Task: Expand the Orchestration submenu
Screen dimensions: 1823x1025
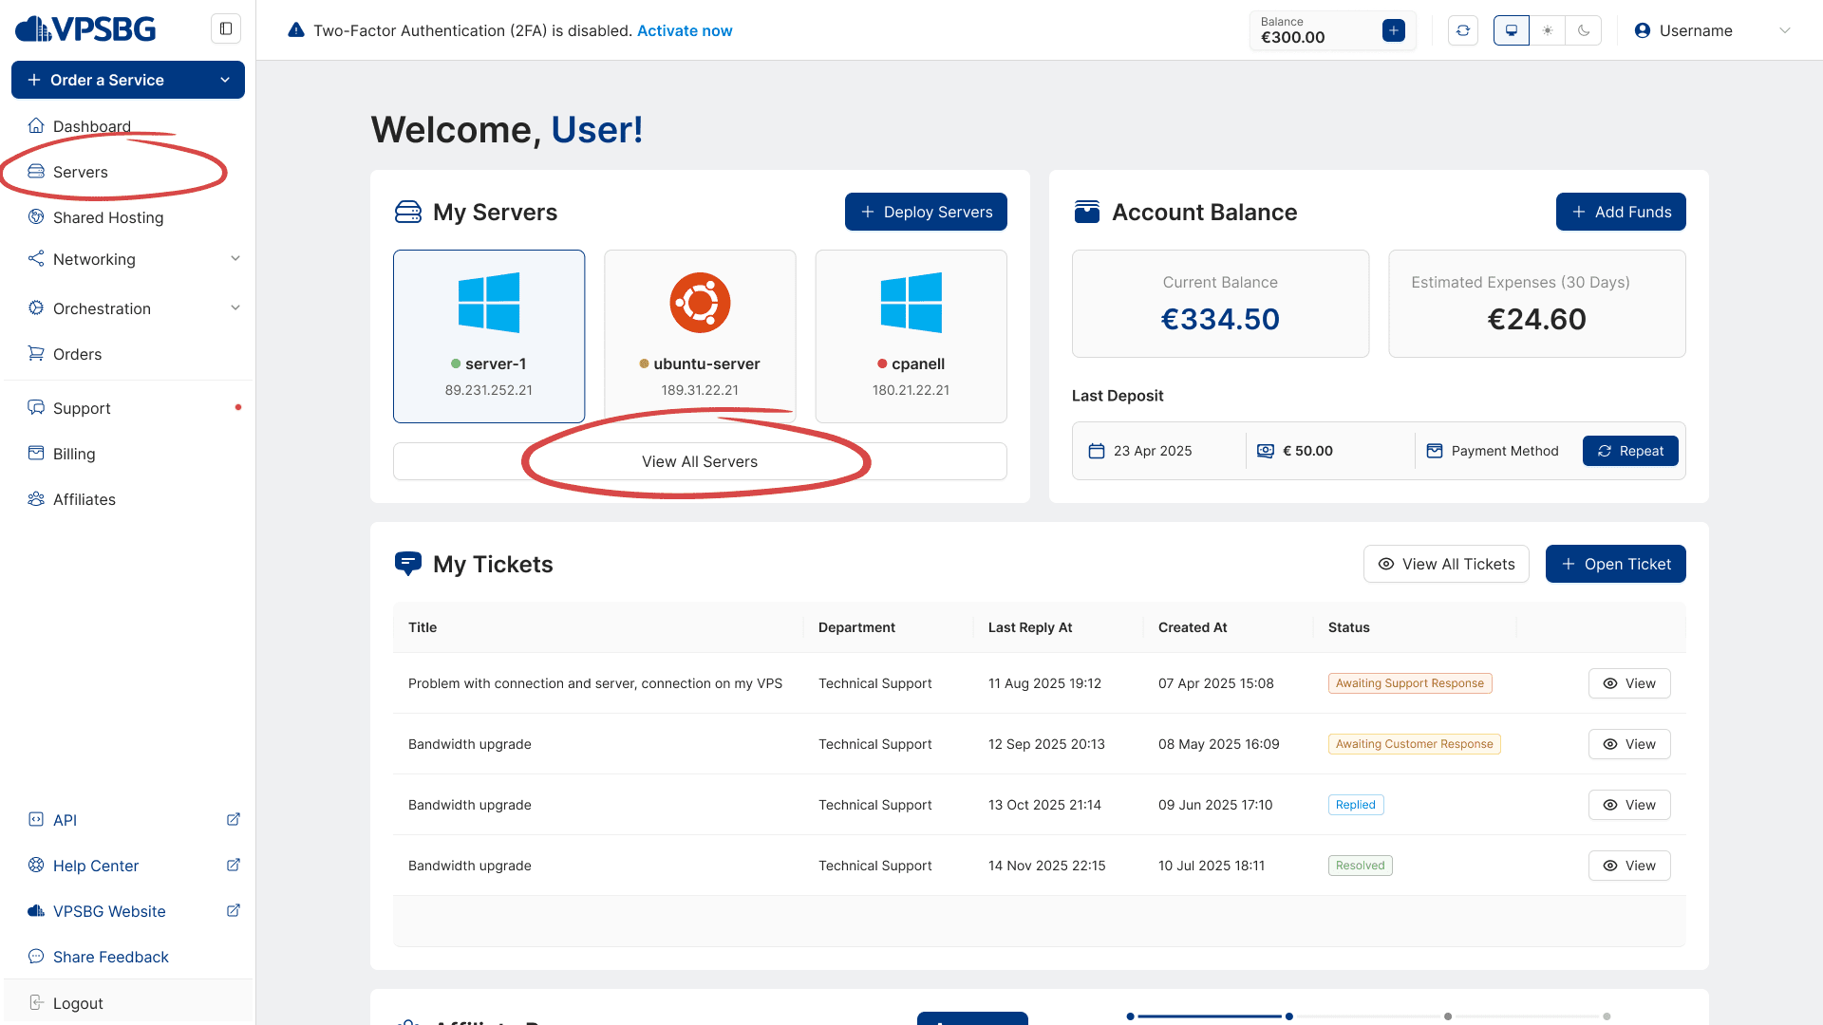Action: coord(235,307)
